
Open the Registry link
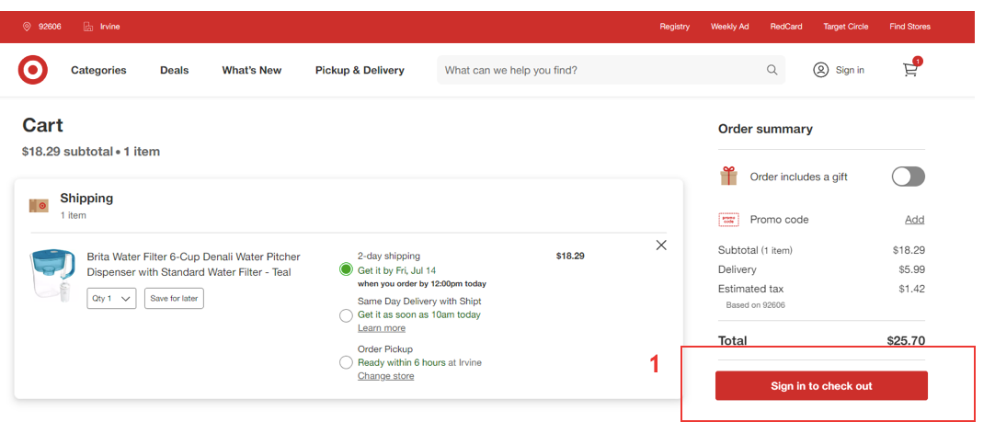[x=675, y=27]
